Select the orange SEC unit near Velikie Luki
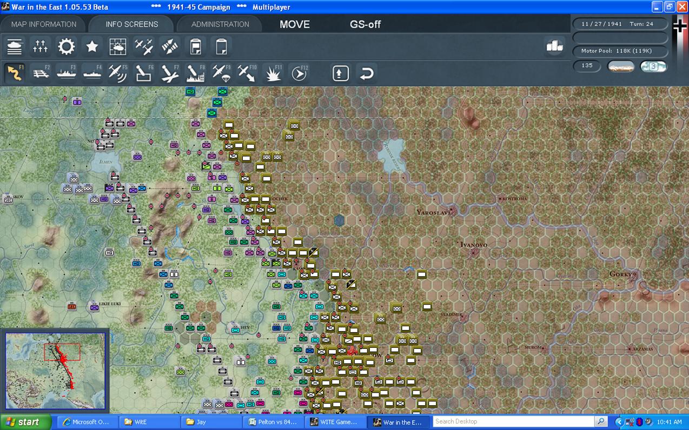 click(x=72, y=306)
